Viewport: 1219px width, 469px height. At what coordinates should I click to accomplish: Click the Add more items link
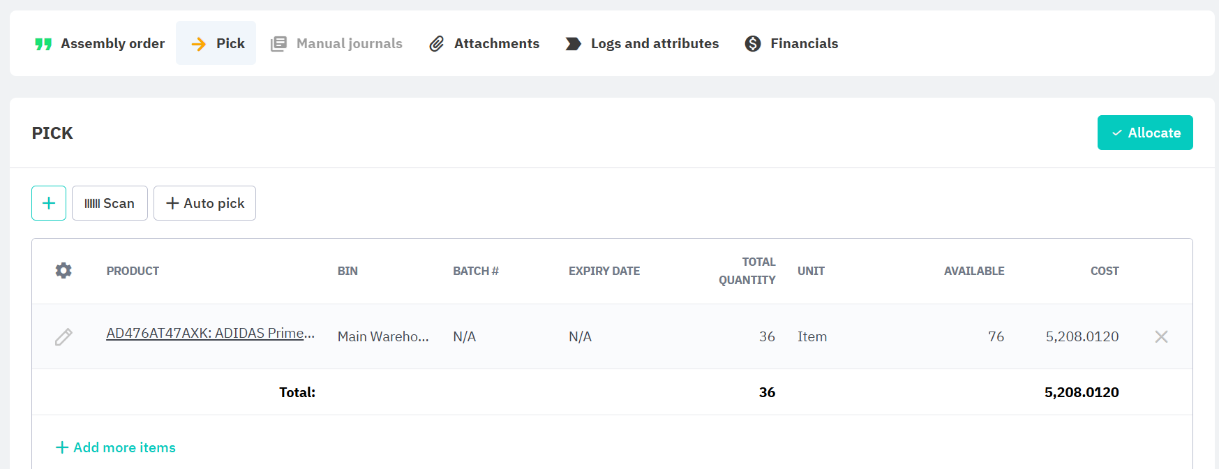(x=116, y=447)
